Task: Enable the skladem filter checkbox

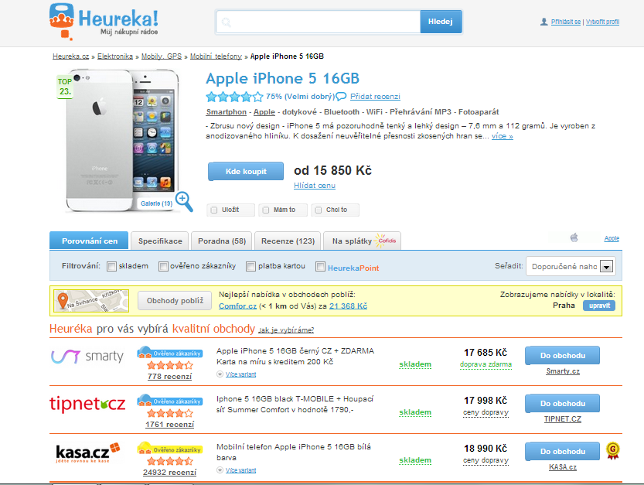Action: point(111,266)
